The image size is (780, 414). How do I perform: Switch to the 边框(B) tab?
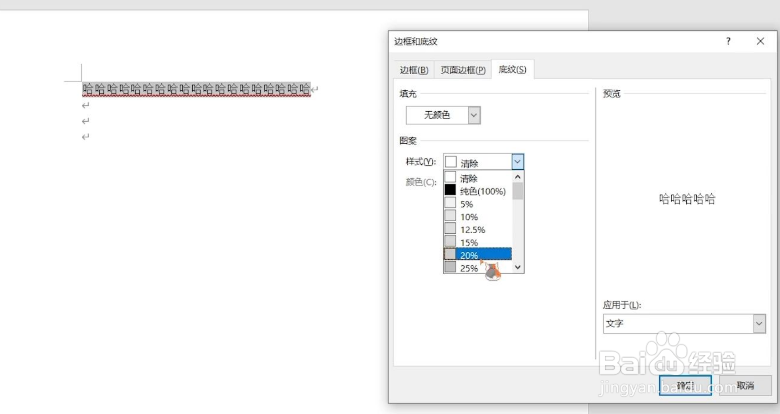[414, 70]
